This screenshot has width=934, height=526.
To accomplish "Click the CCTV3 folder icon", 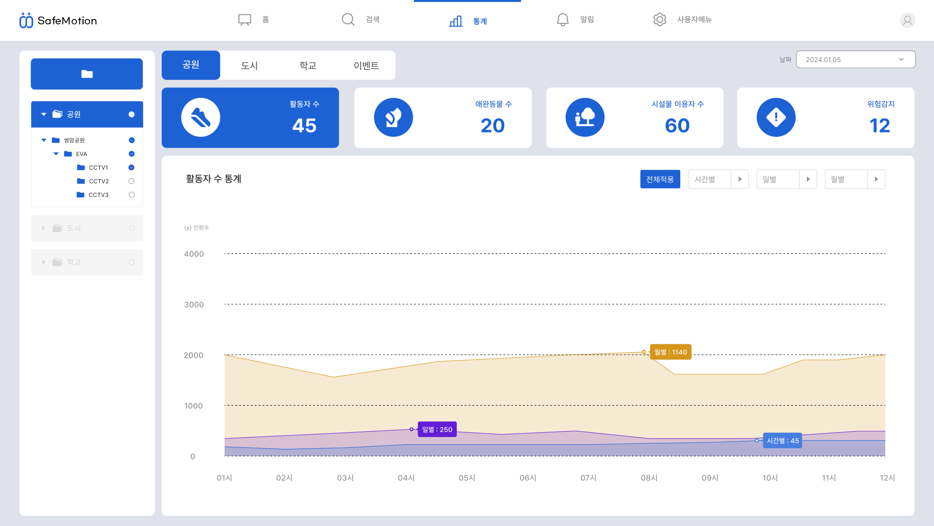I will pyautogui.click(x=80, y=194).
